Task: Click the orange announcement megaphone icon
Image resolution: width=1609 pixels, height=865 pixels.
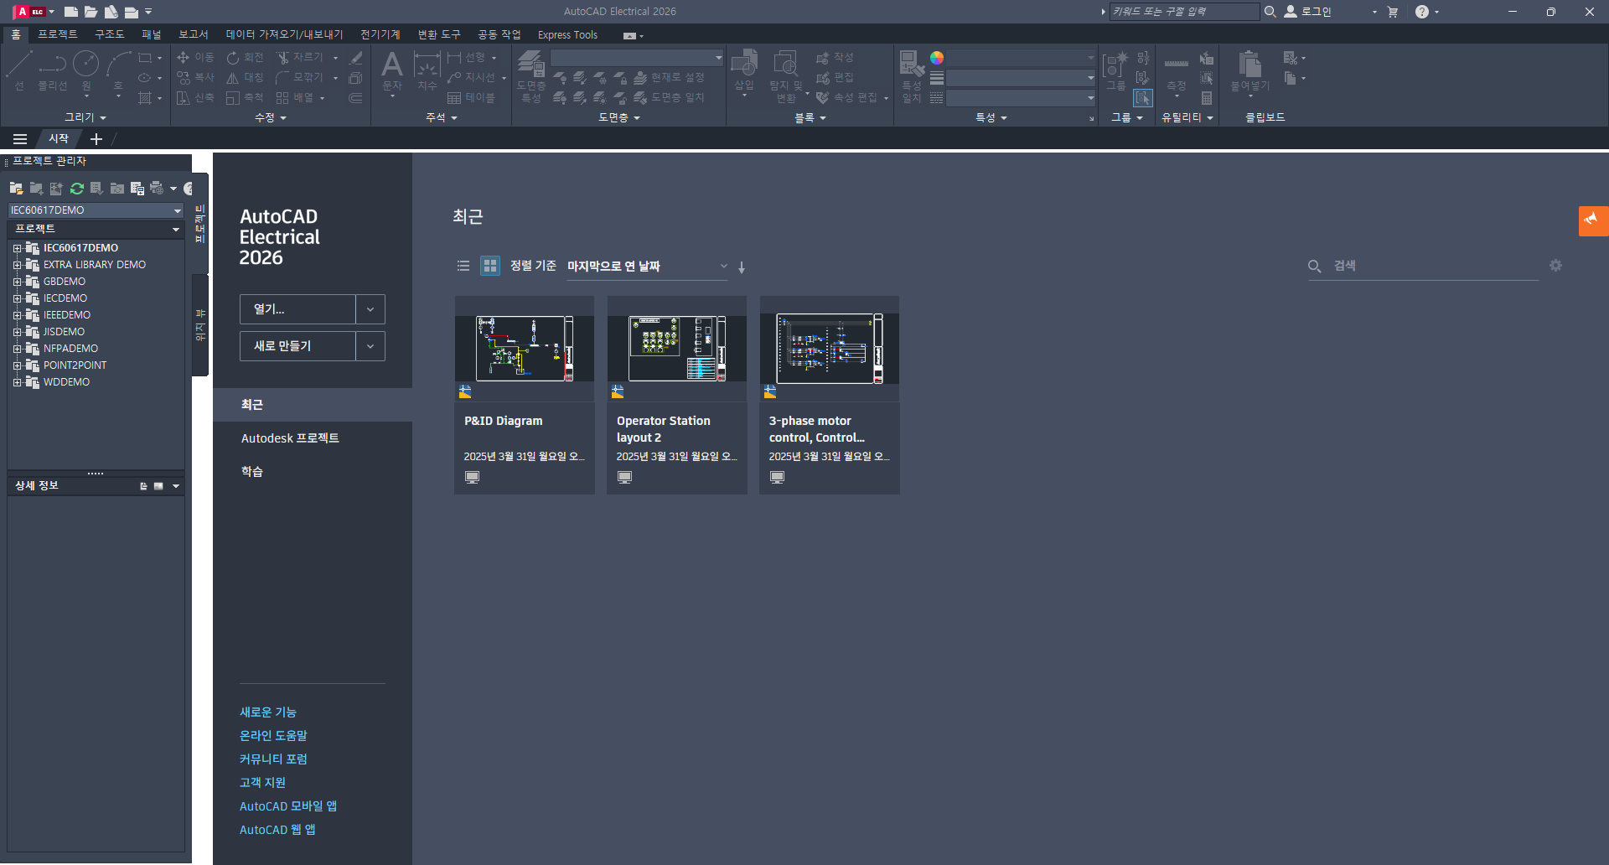Action: tap(1593, 220)
